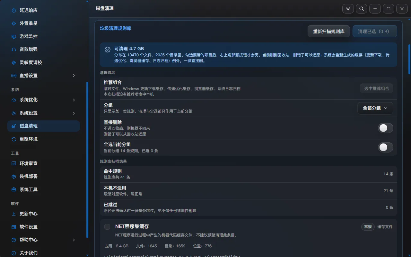Select 装机部署 under 工具
This screenshot has height=257, width=411.
click(x=44, y=177)
